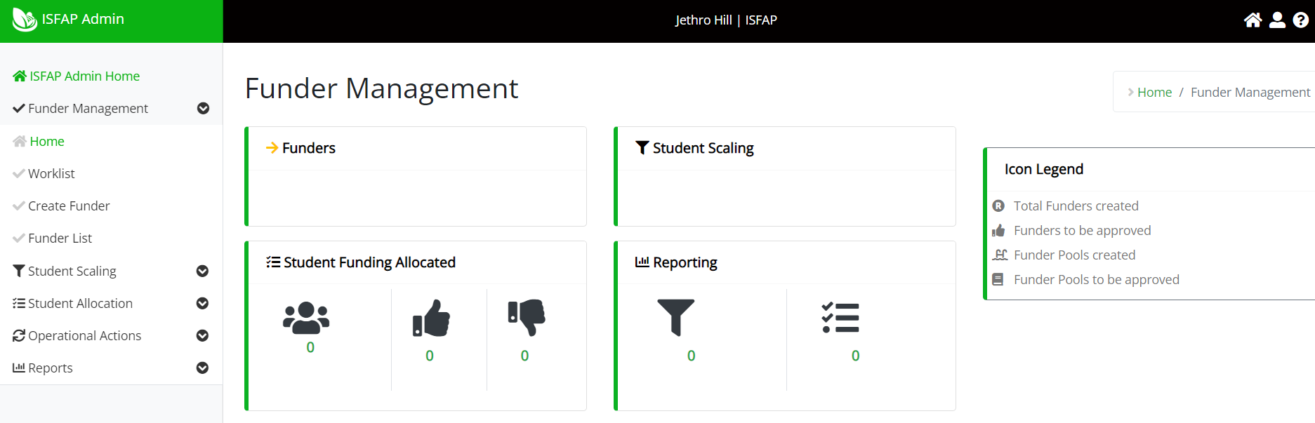The height and width of the screenshot is (423, 1315).
Task: Click the Icon Legend heading
Action: click(x=1044, y=169)
